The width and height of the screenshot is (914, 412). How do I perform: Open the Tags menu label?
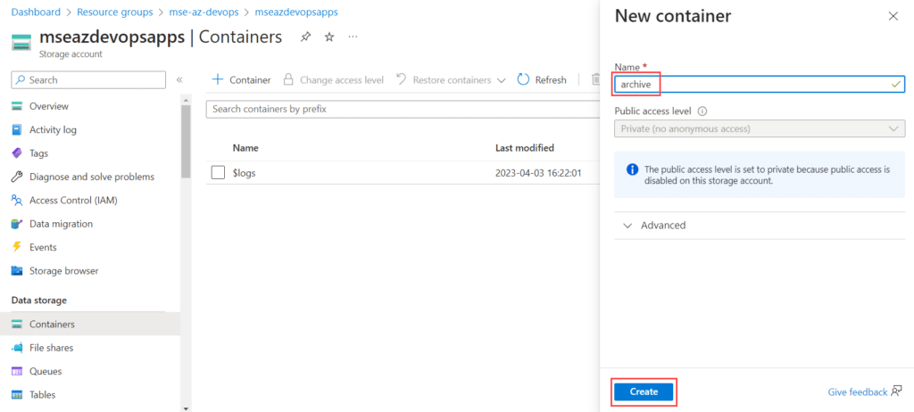[39, 153]
